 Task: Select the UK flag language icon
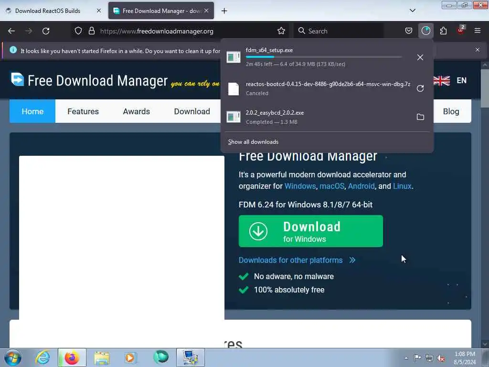pyautogui.click(x=441, y=80)
